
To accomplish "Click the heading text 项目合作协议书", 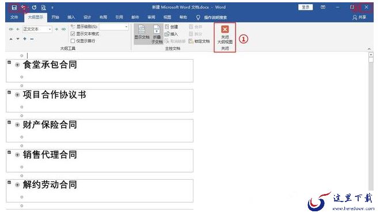I will pos(55,95).
